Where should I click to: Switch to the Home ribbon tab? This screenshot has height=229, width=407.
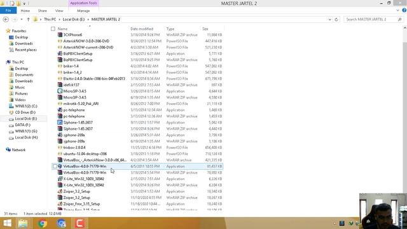point(25,11)
